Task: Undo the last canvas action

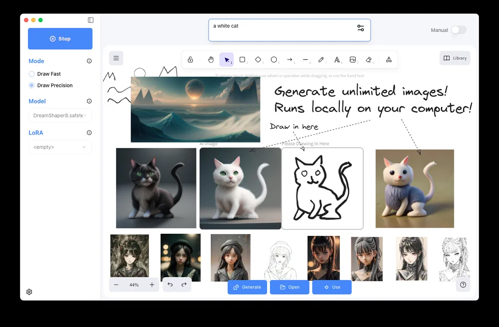Action: click(x=170, y=285)
